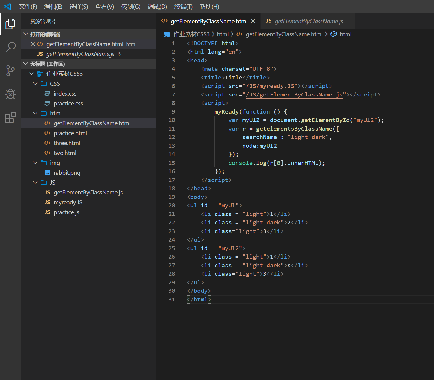This screenshot has width=434, height=380.
Task: Open three.html in file tree
Action: coord(89,143)
